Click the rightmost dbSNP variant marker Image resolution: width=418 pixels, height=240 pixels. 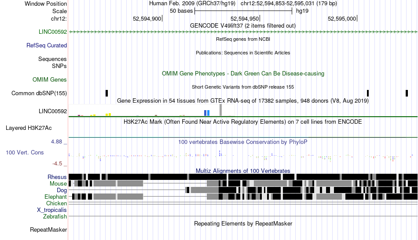[407, 93]
